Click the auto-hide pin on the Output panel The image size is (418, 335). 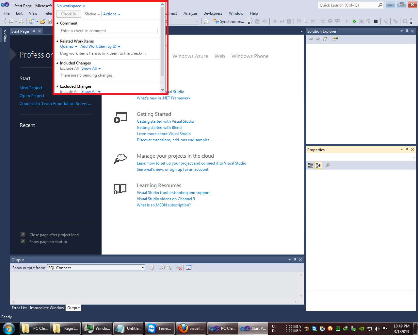(x=295, y=260)
